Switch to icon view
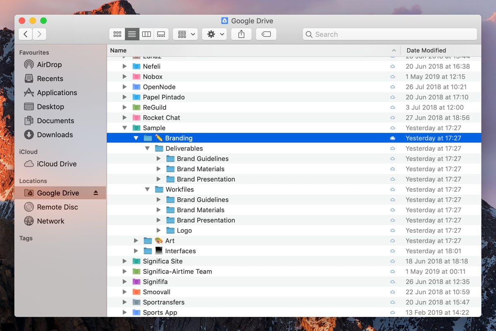The height and width of the screenshot is (331, 496). point(117,34)
